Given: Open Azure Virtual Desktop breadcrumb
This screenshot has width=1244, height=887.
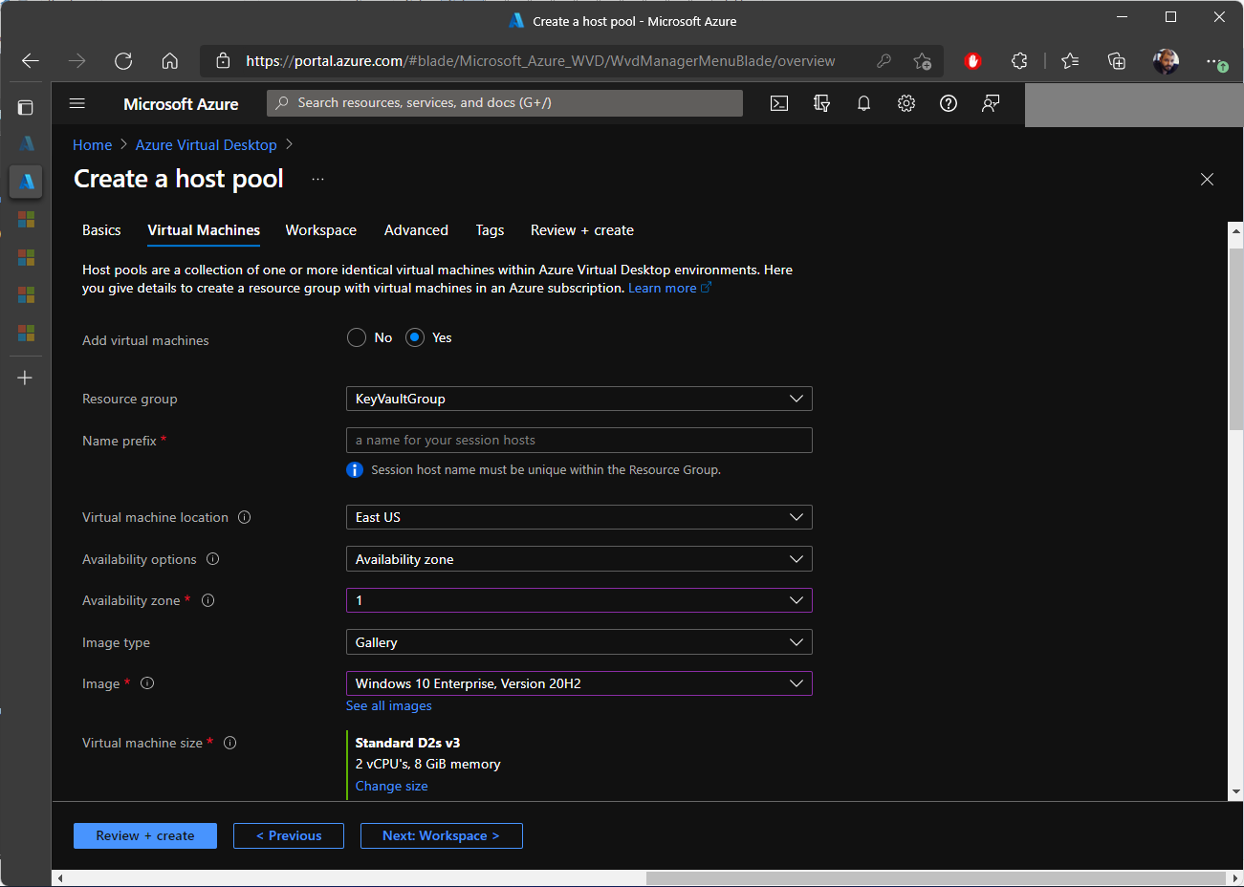Looking at the screenshot, I should [x=207, y=145].
